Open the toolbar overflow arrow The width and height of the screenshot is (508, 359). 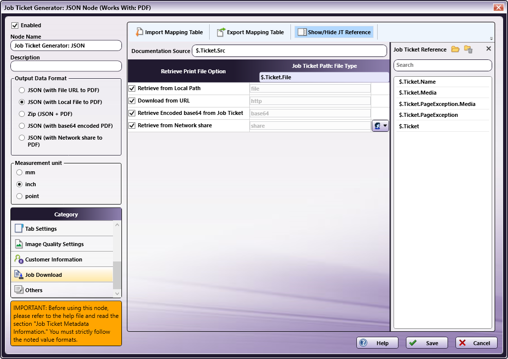(x=491, y=39)
